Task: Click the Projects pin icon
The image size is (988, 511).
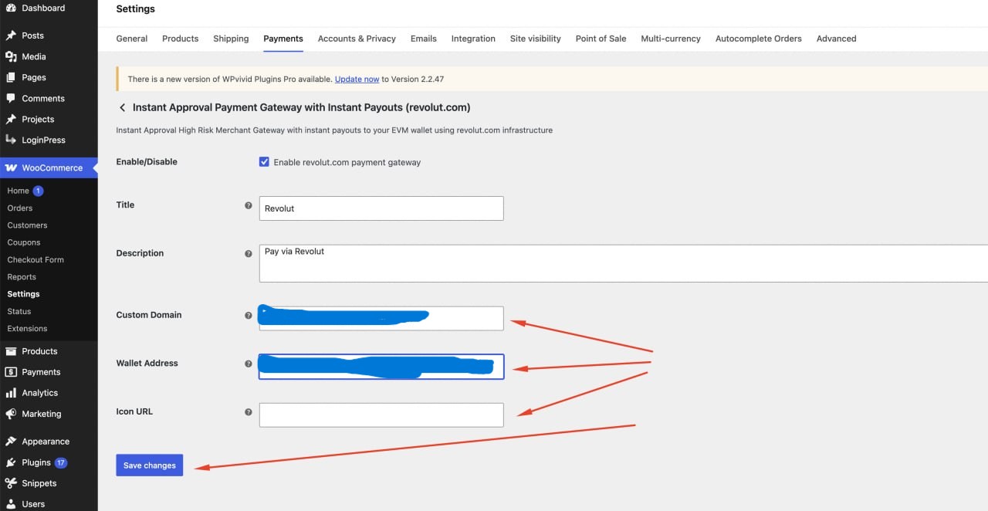Action: [x=11, y=119]
